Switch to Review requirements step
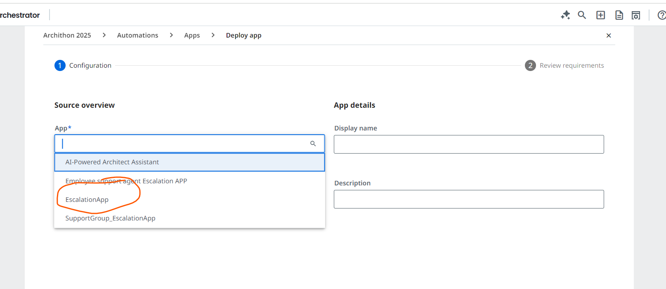 pyautogui.click(x=572, y=66)
